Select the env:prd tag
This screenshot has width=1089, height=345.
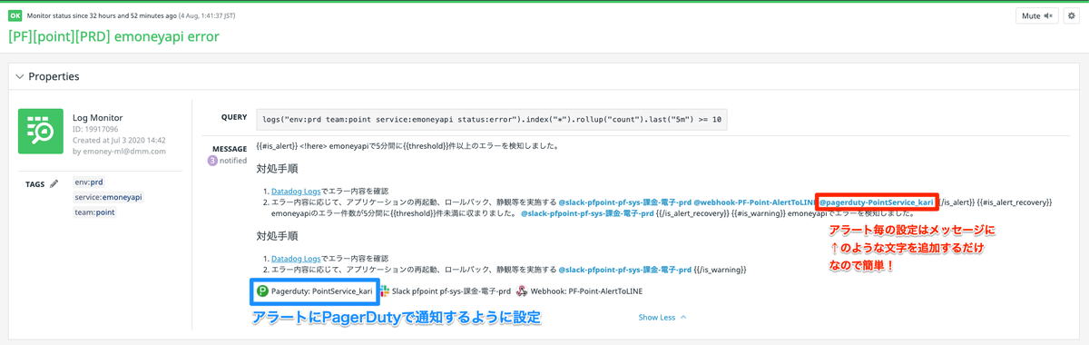89,182
